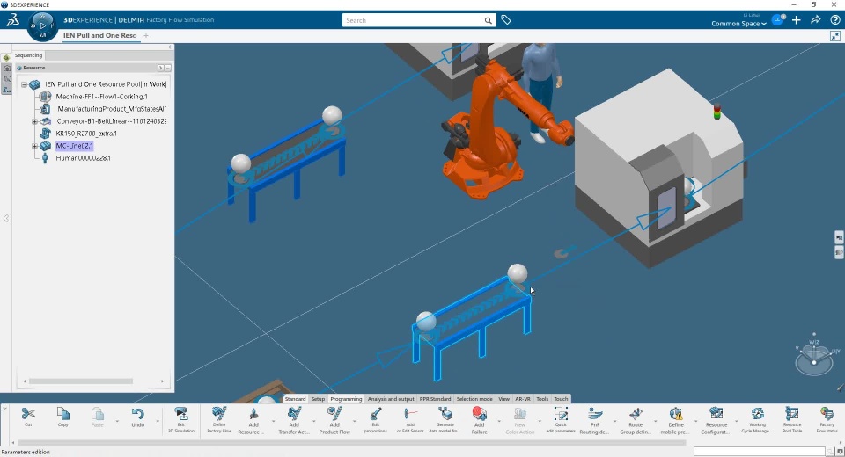Switch to the Selection mode tab
This screenshot has height=457, width=845.
point(474,399)
